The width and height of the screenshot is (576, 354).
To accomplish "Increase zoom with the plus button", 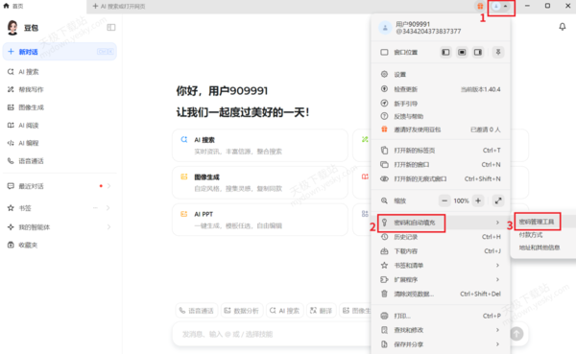I will (478, 201).
